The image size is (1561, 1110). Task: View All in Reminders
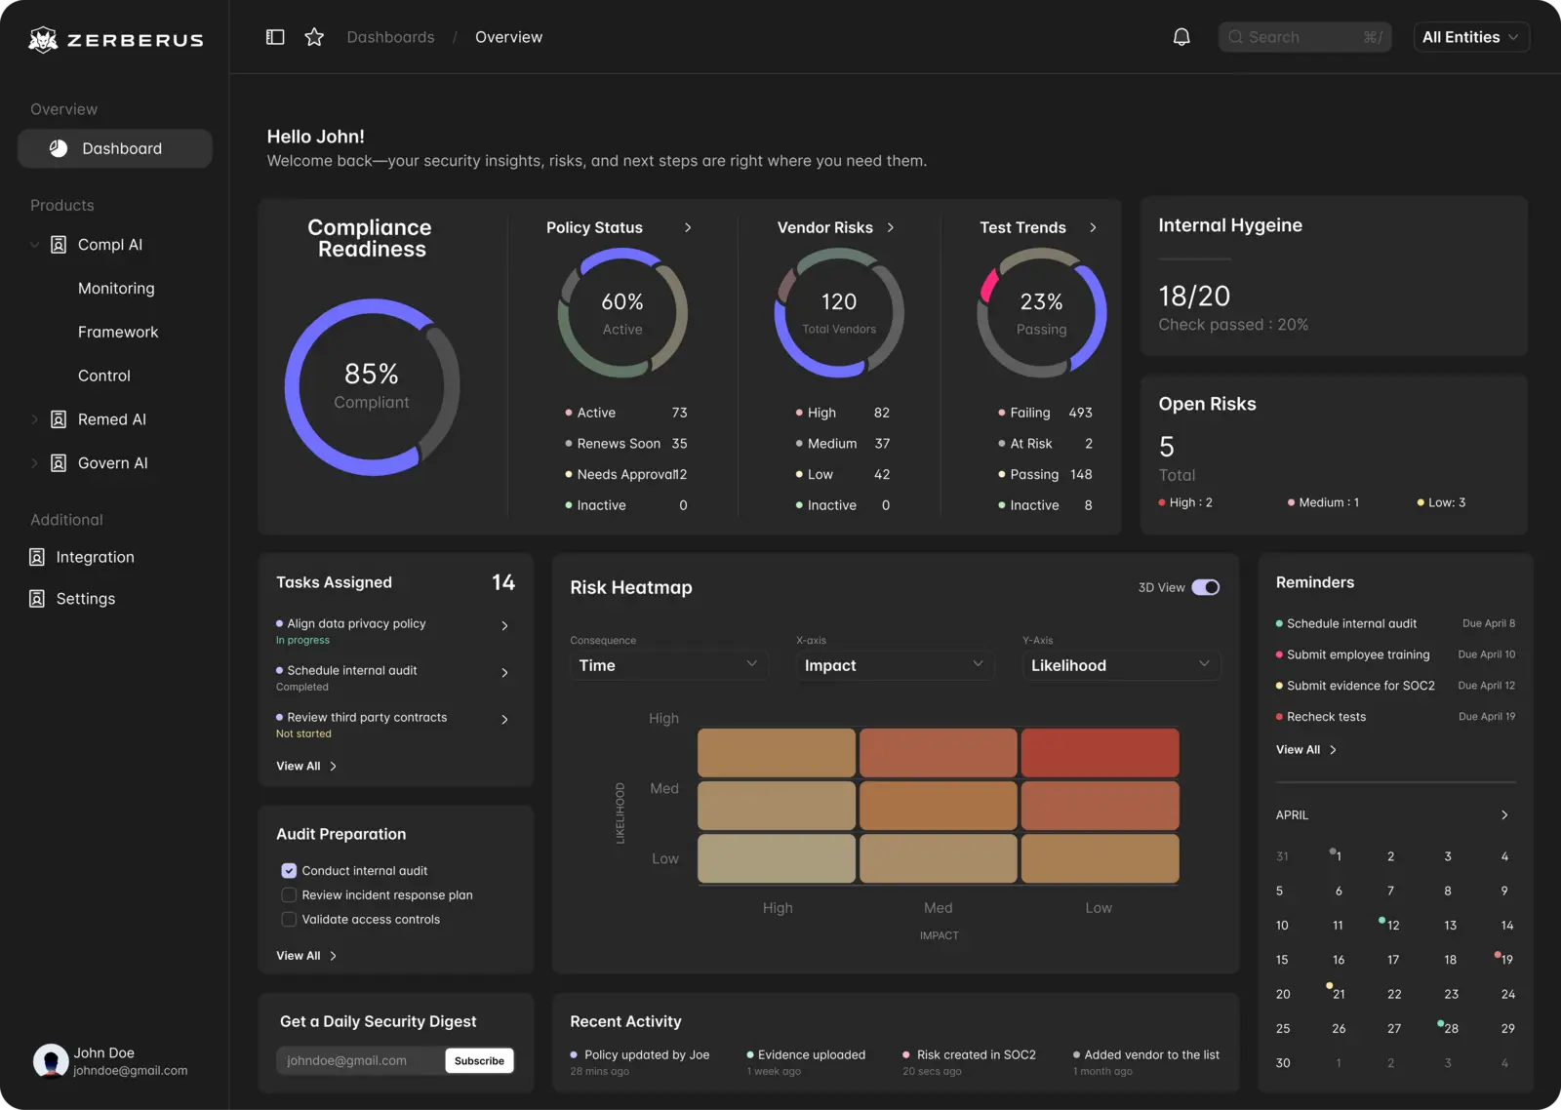pos(1306,750)
